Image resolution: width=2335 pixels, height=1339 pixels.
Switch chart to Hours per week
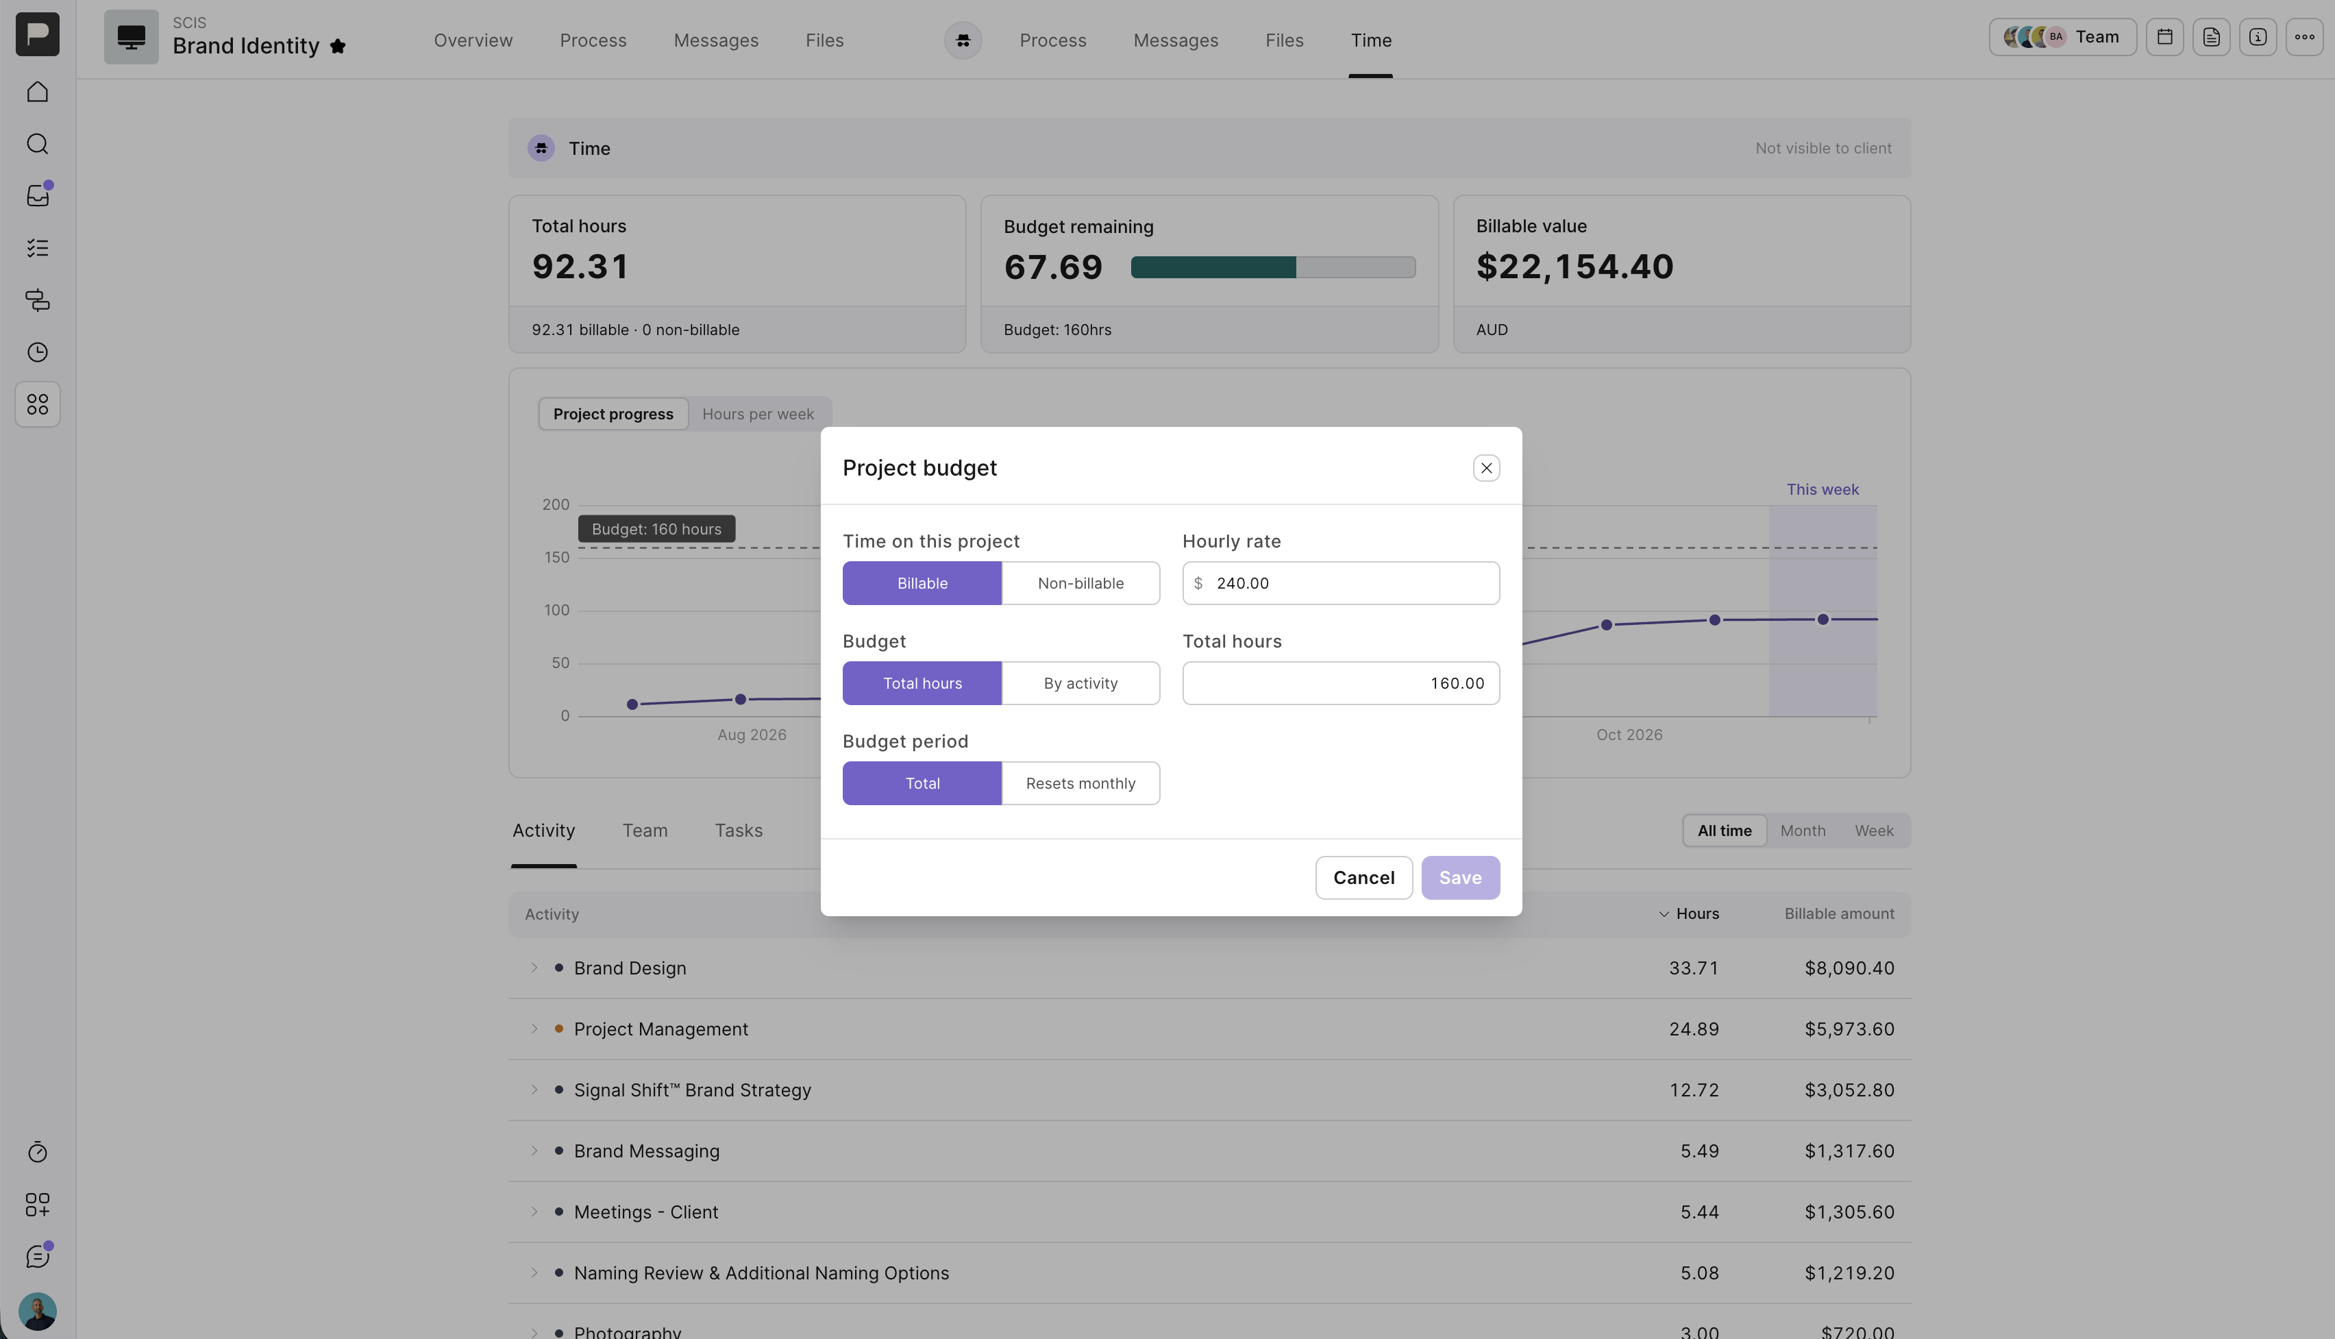pyautogui.click(x=758, y=414)
